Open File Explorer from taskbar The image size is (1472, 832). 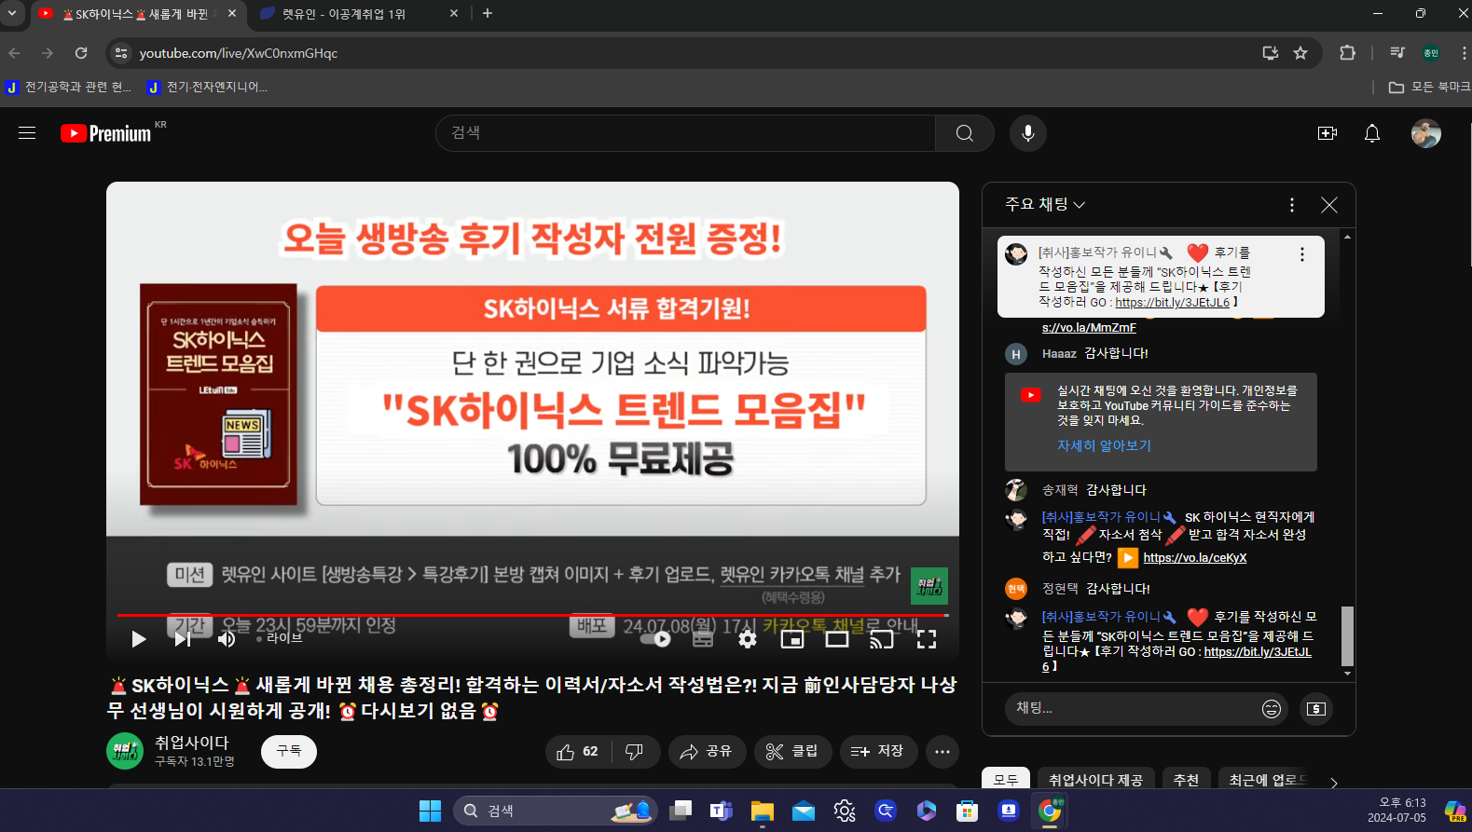click(763, 811)
